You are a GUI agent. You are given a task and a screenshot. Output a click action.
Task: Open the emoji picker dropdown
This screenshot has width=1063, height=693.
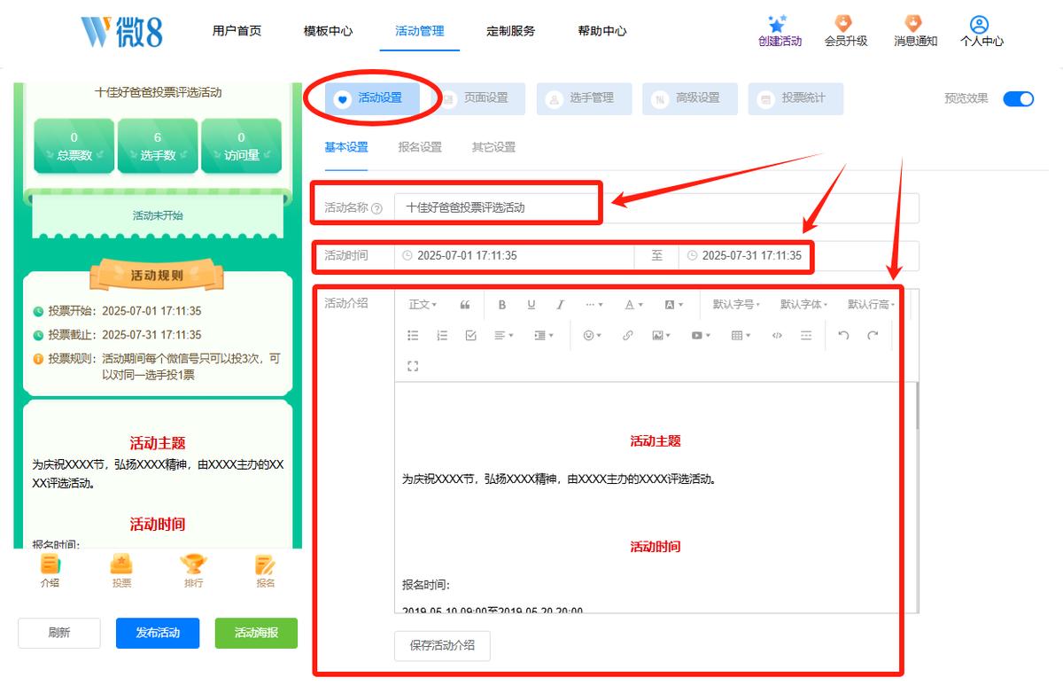coord(593,336)
